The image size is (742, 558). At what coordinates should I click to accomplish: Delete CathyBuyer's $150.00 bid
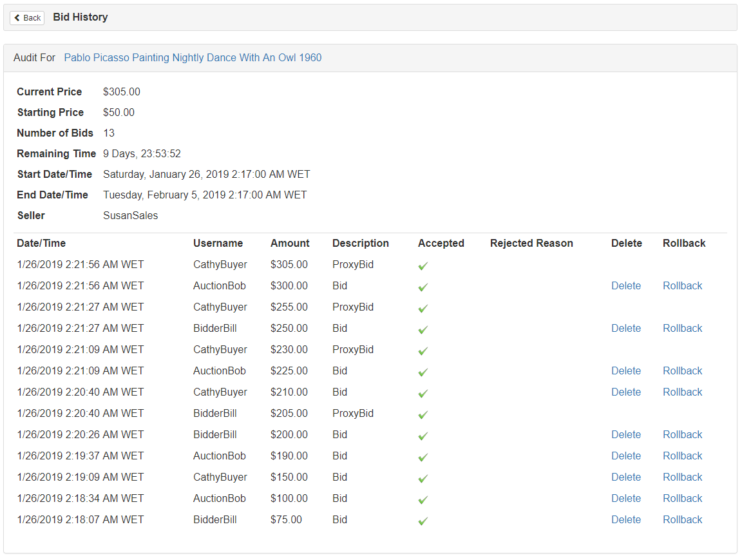click(625, 477)
